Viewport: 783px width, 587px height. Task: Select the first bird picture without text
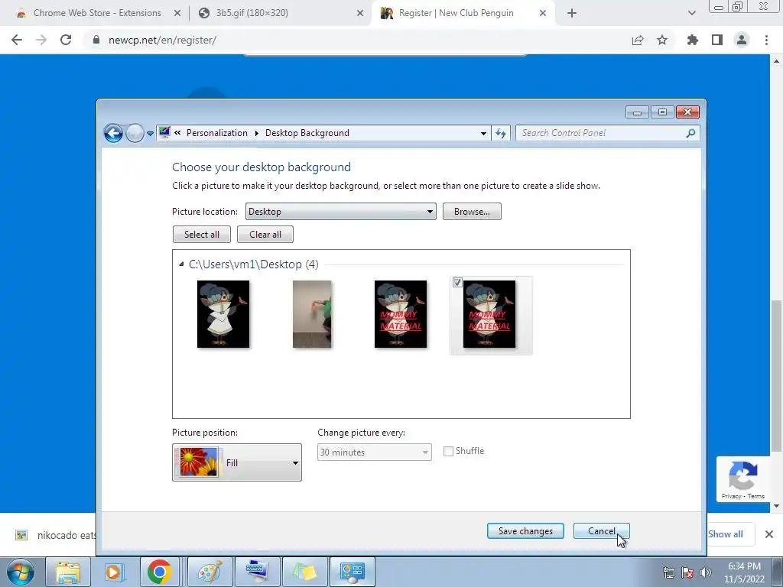(x=223, y=314)
